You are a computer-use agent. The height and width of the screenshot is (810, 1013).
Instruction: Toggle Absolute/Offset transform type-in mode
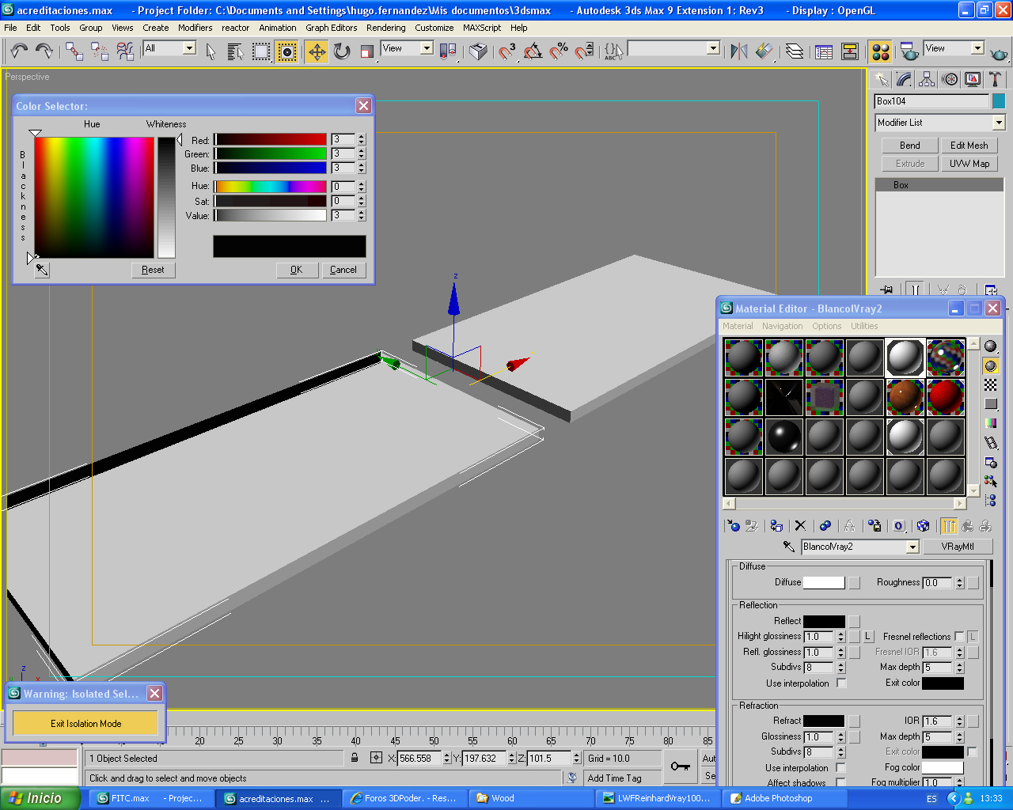[377, 758]
